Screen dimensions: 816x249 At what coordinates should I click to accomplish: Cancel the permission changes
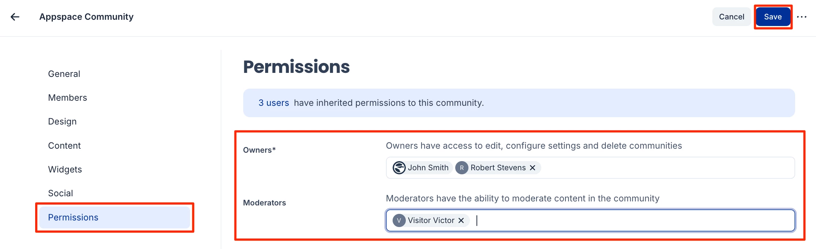click(731, 17)
